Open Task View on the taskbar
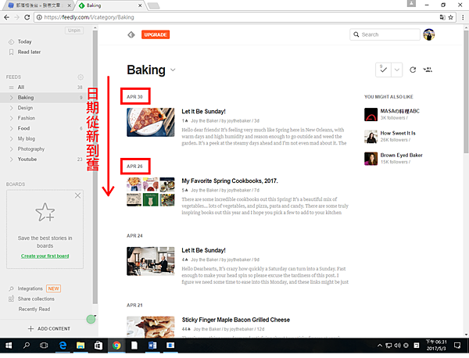Image resolution: width=469 pixels, height=358 pixels. (44, 345)
